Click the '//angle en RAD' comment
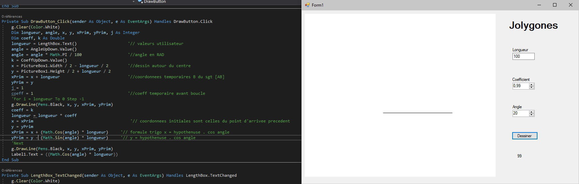The width and height of the screenshot is (579, 184). [x=146, y=55]
